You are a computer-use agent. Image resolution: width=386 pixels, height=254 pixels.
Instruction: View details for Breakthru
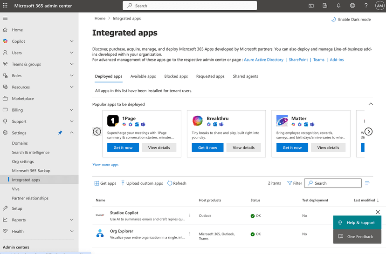pos(243,147)
